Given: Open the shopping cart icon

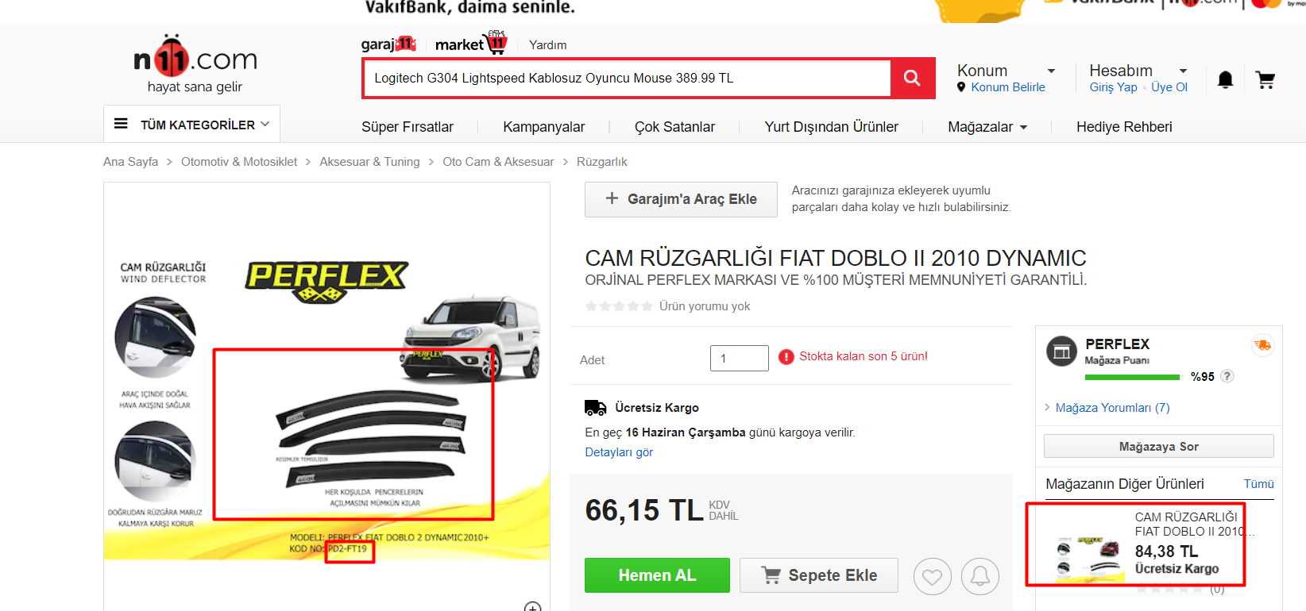Looking at the screenshot, I should (x=1265, y=79).
